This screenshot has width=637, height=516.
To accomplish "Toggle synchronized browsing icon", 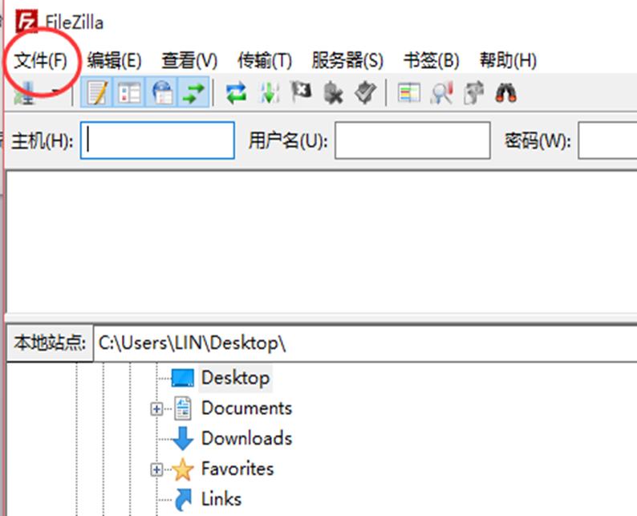I will coord(473,93).
